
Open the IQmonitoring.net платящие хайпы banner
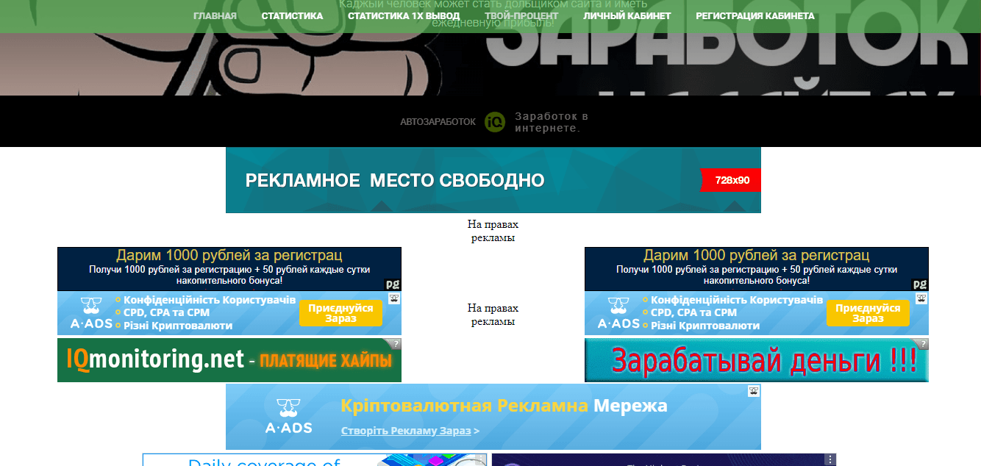(229, 360)
